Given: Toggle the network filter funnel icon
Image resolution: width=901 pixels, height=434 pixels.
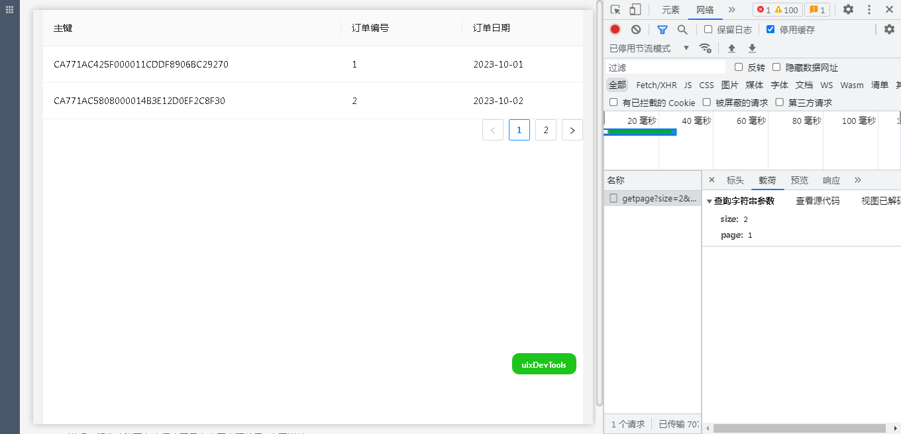Looking at the screenshot, I should click(662, 29).
